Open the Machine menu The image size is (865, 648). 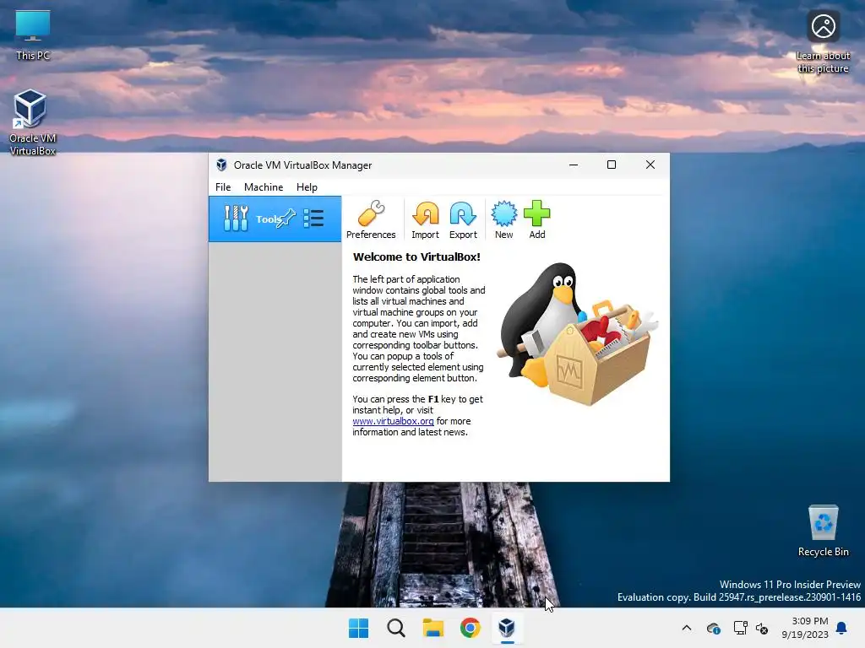click(x=264, y=187)
